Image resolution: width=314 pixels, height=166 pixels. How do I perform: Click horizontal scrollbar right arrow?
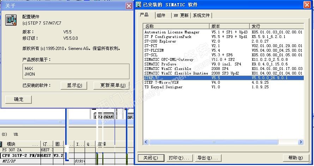pyautogui.click(x=301, y=142)
